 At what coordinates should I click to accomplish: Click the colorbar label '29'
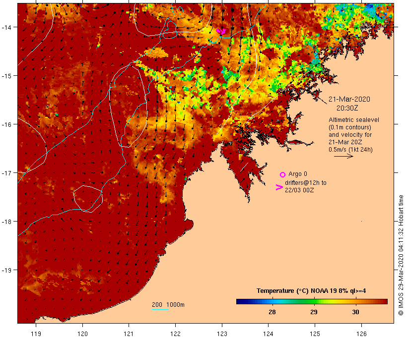pos(314,312)
